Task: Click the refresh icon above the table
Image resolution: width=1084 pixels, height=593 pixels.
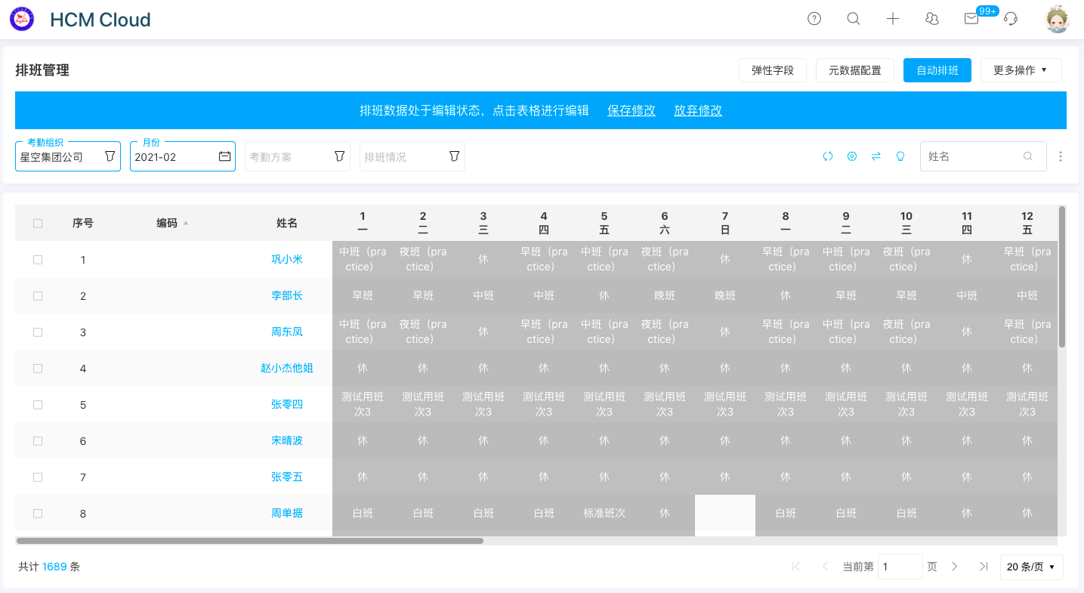Action: tap(828, 156)
